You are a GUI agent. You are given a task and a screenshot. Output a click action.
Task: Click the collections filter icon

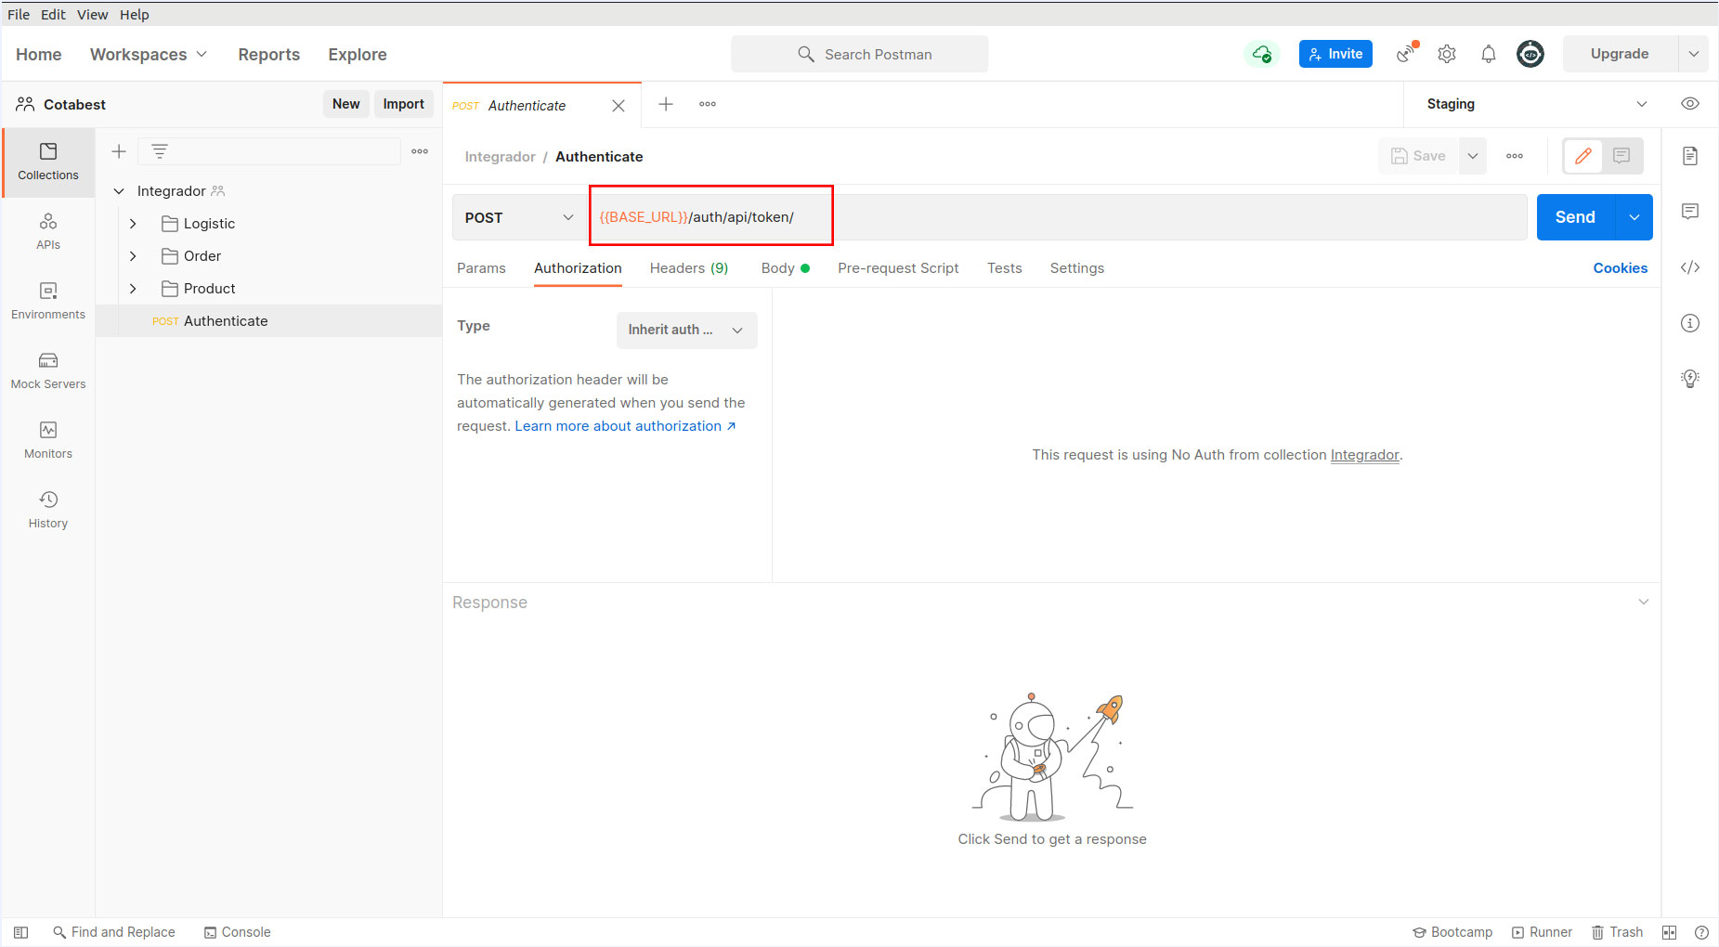pos(160,151)
